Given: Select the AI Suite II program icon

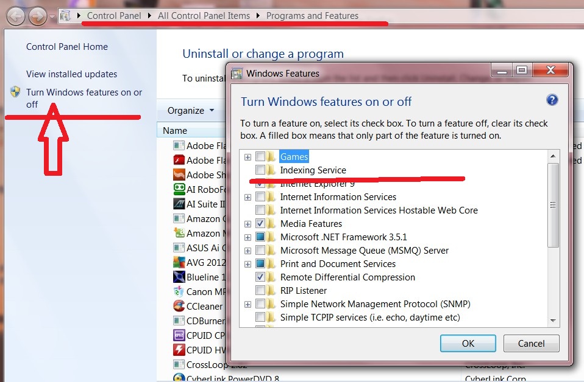Looking at the screenshot, I should click(x=179, y=204).
